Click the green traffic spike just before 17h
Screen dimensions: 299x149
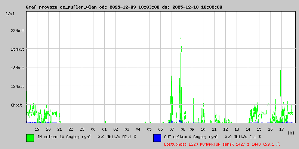(281, 96)
